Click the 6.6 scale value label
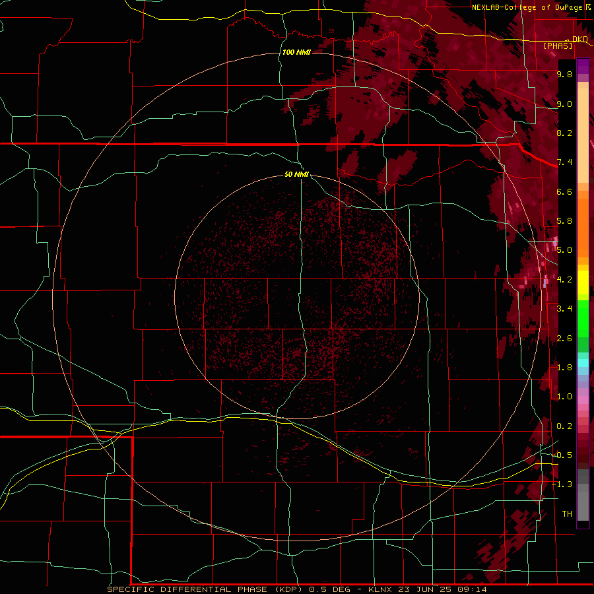 pyautogui.click(x=564, y=191)
